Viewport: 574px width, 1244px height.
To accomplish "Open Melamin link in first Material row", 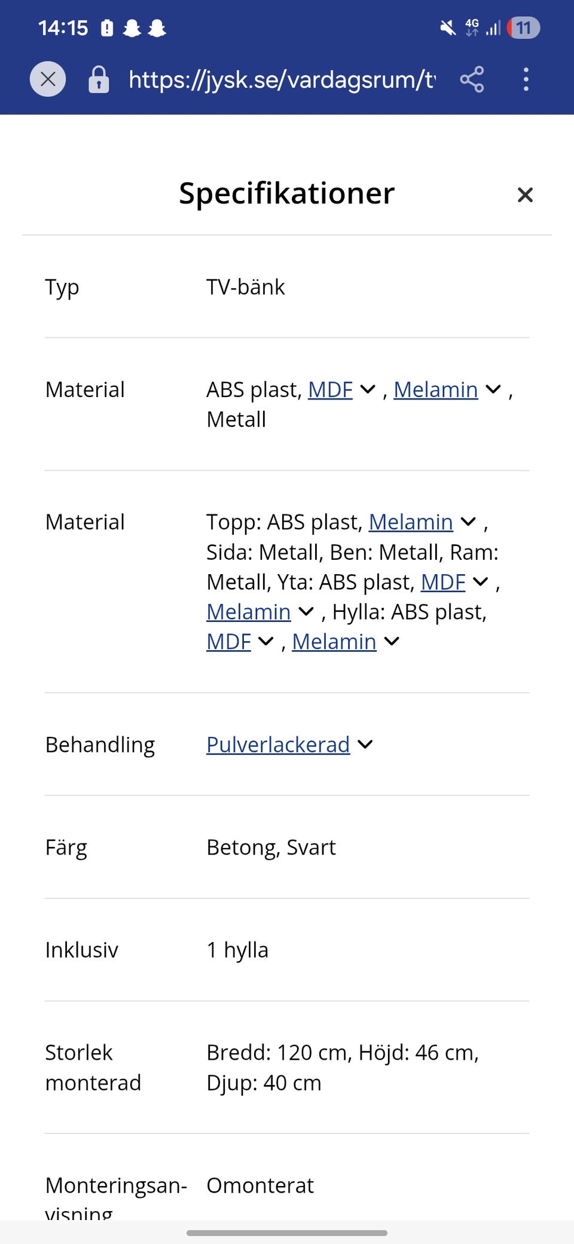I will click(435, 389).
